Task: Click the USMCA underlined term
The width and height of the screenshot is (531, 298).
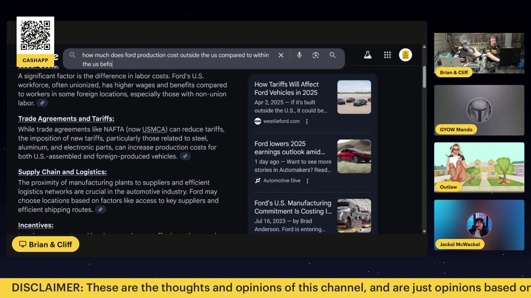Action: point(154,130)
